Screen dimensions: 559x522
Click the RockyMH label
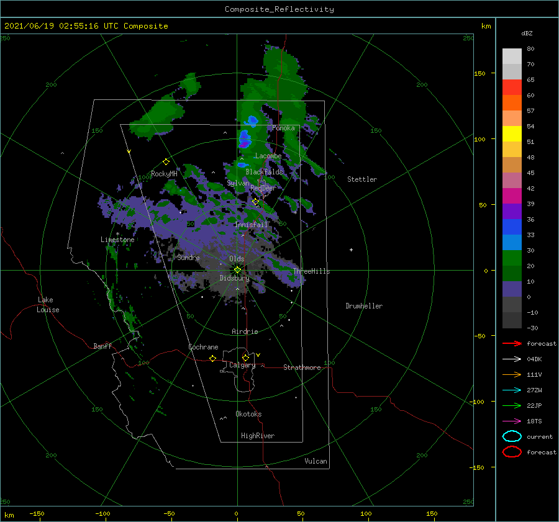164,174
